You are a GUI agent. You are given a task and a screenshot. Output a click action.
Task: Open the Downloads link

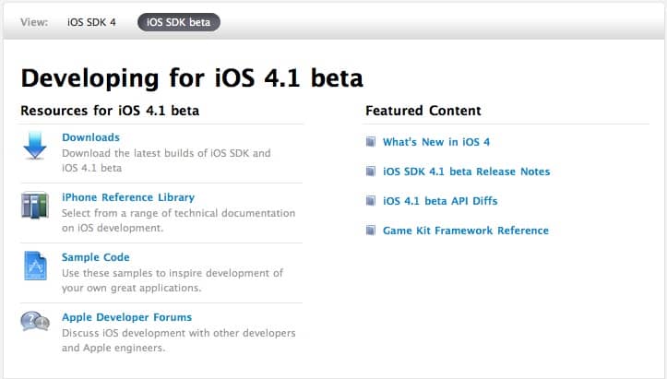90,137
